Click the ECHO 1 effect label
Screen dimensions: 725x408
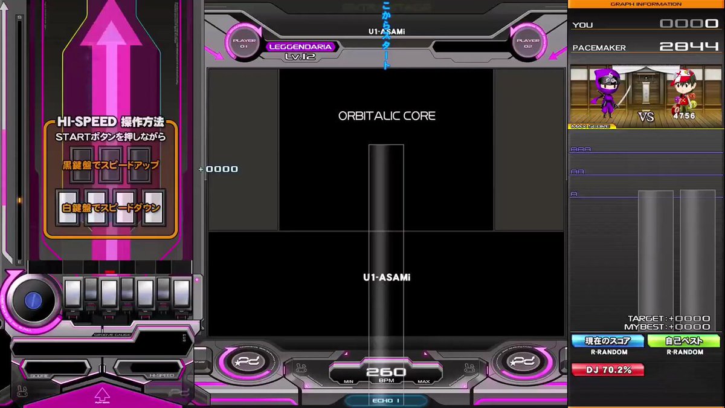click(x=387, y=401)
